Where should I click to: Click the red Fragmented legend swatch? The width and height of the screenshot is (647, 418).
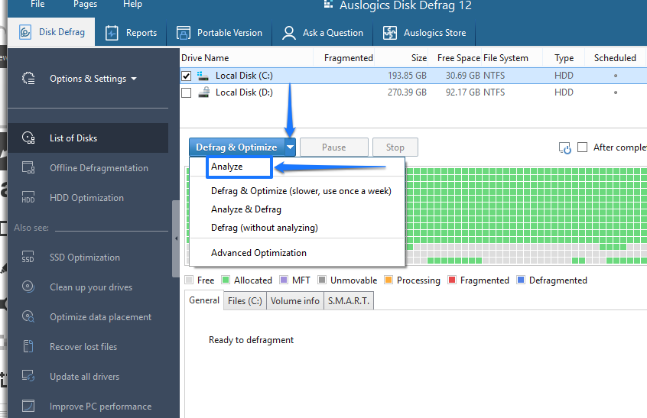click(x=452, y=280)
